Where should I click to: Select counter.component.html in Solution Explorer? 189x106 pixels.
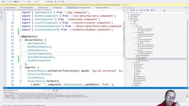pyautogui.click(x=146, y=29)
